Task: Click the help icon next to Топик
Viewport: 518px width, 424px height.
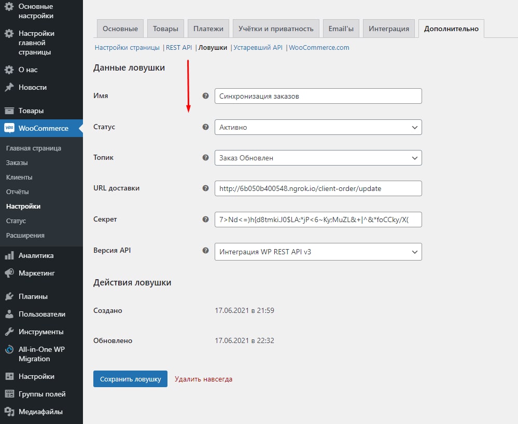Action: pyautogui.click(x=205, y=158)
